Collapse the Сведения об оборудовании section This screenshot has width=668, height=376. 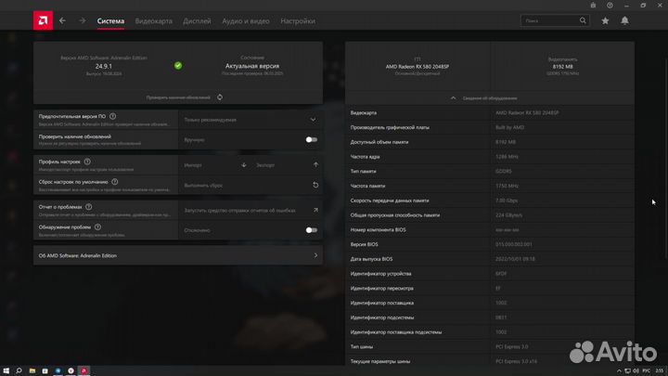point(452,97)
